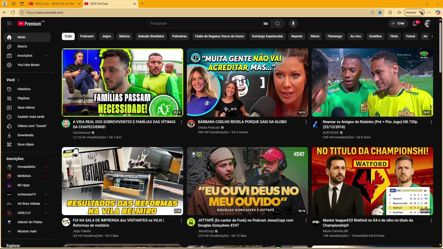443x249 pixels.
Task: Select the Neymar filter chip
Action: tap(297, 36)
